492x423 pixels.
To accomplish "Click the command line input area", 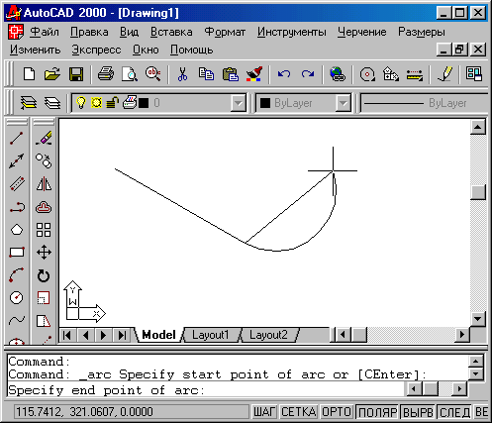I will click(205, 390).
